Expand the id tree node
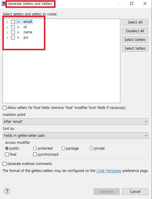152x199 pixels. click(x=7, y=27)
